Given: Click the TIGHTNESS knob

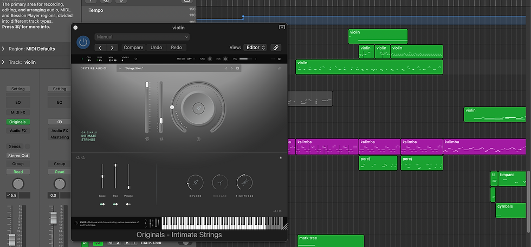Looking at the screenshot, I should tap(244, 183).
